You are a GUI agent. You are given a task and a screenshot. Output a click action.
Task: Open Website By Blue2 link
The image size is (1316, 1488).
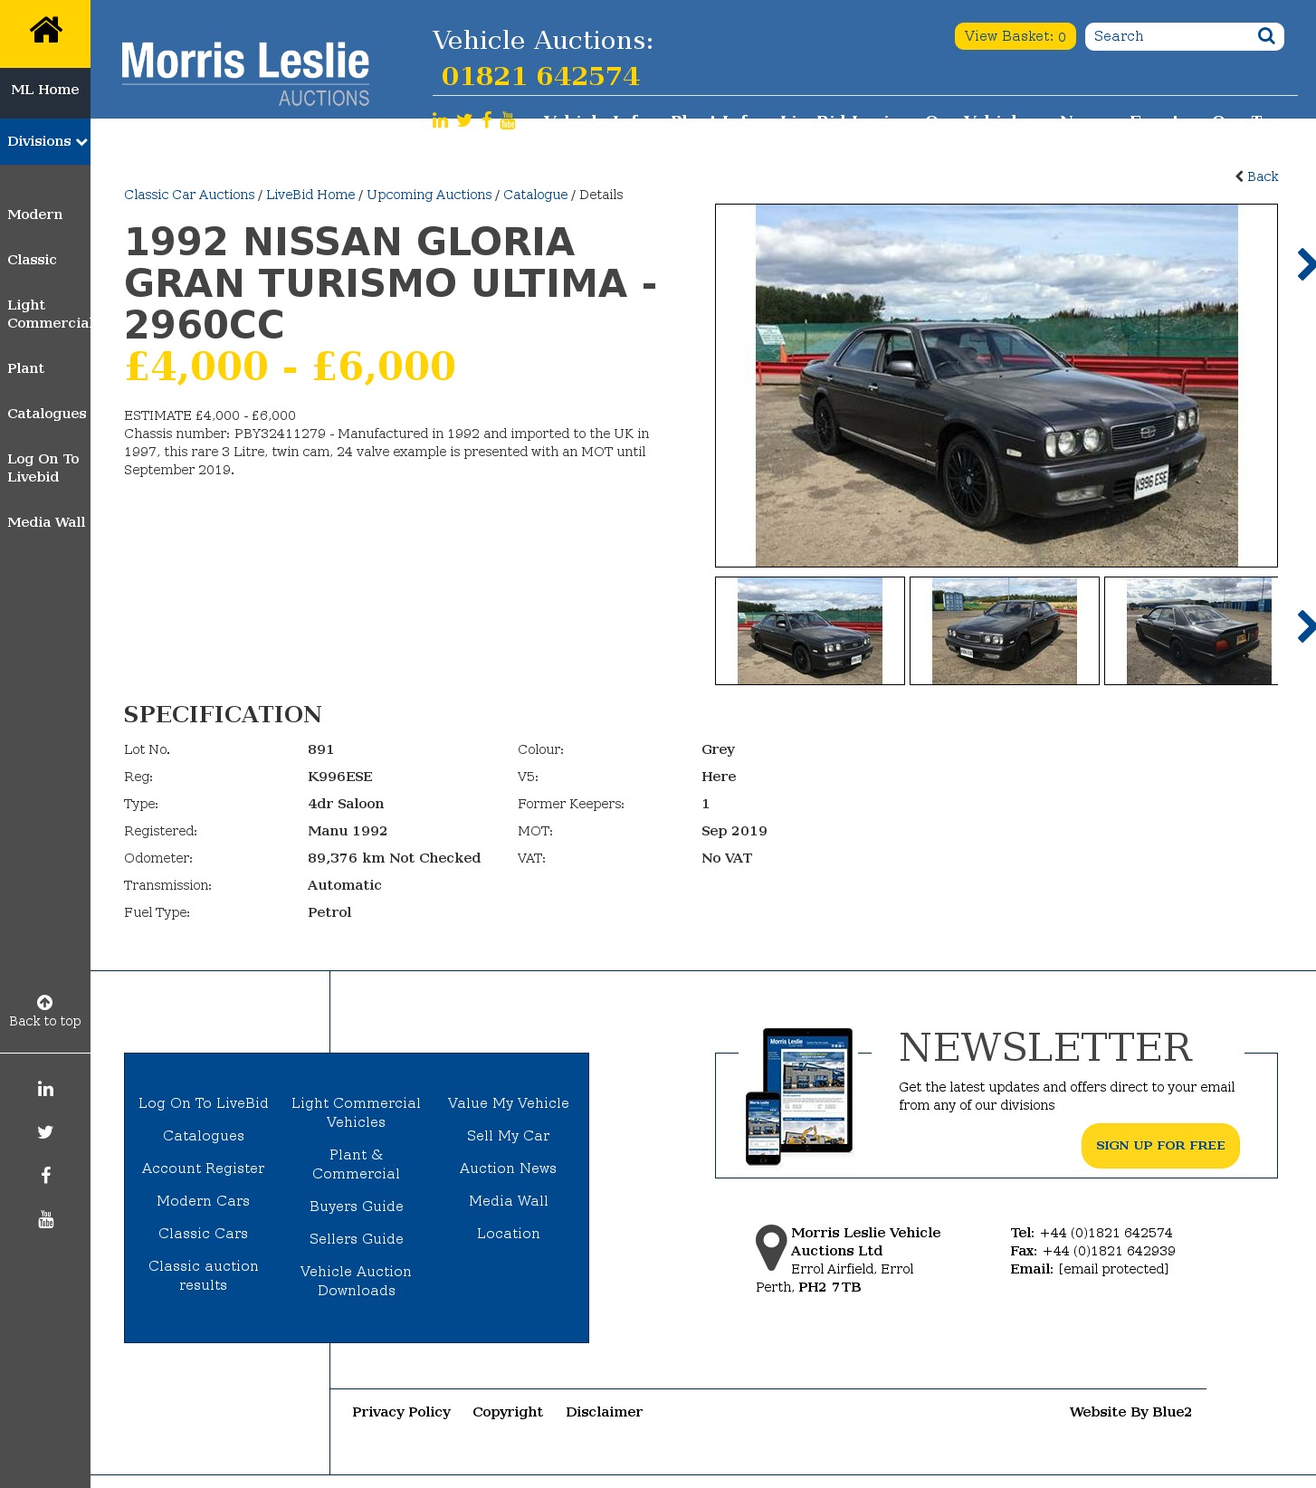(x=1130, y=1412)
